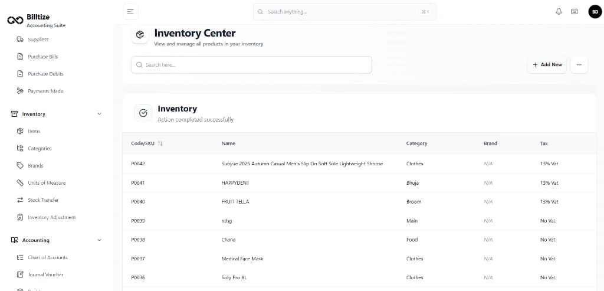This screenshot has height=291, width=604.
Task: Click the Brand column header
Action: click(x=490, y=143)
